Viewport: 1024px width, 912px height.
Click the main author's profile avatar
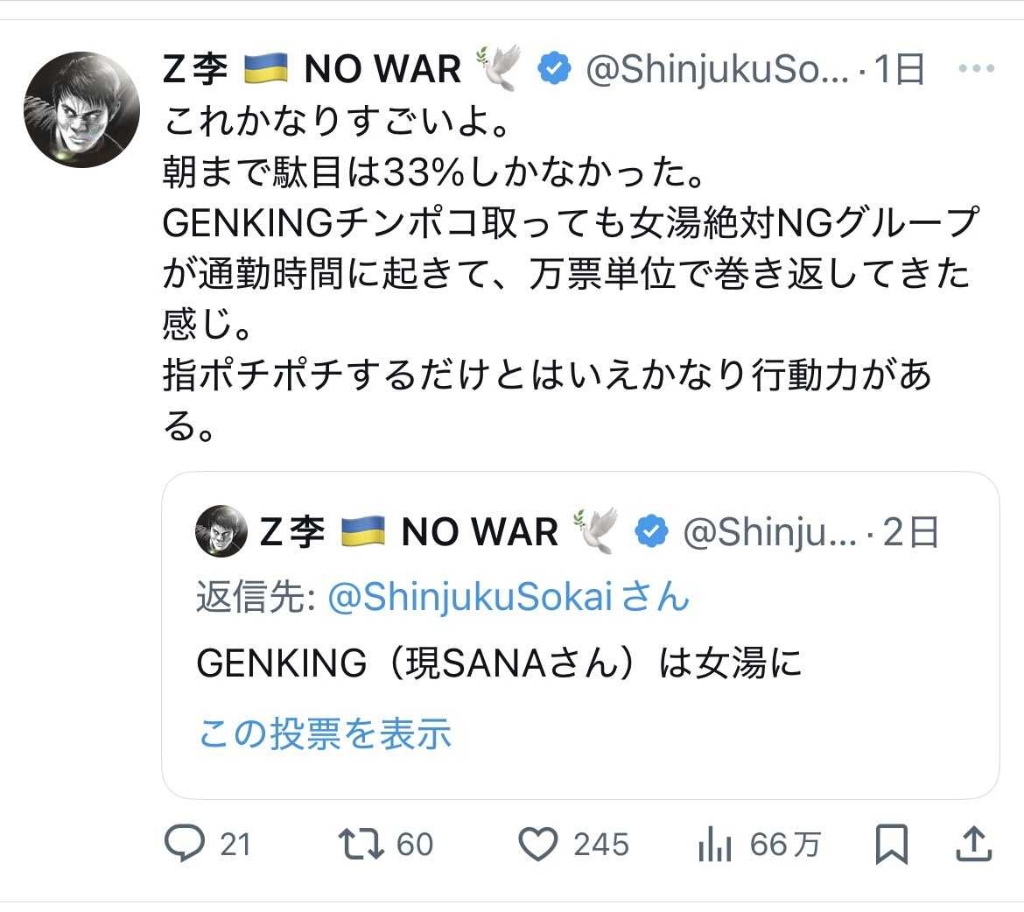[81, 109]
